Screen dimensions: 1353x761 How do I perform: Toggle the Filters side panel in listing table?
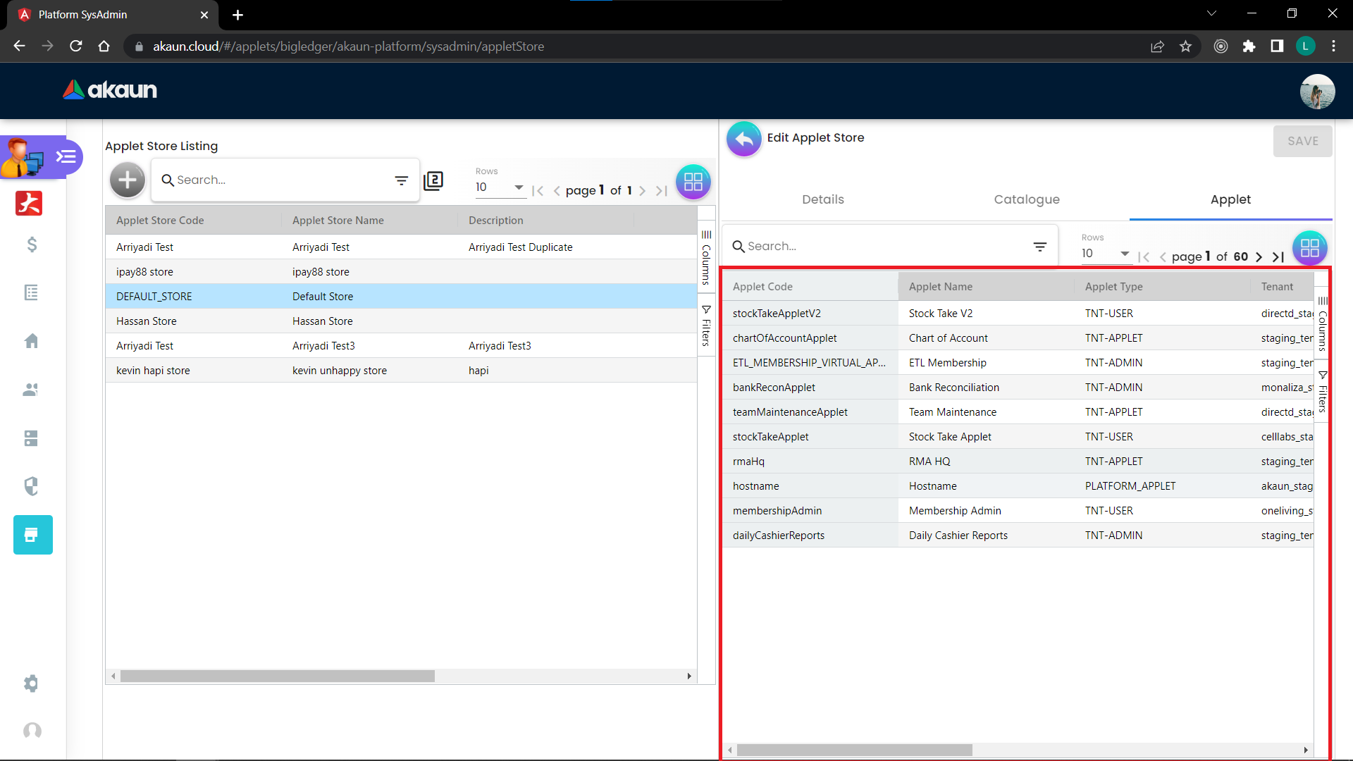pyautogui.click(x=706, y=326)
